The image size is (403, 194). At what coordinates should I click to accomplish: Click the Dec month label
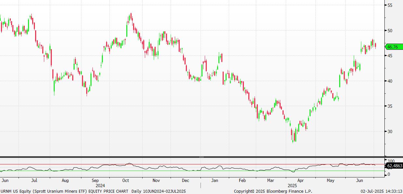[186, 180]
